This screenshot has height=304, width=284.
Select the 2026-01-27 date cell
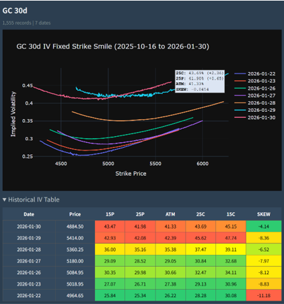(x=29, y=261)
